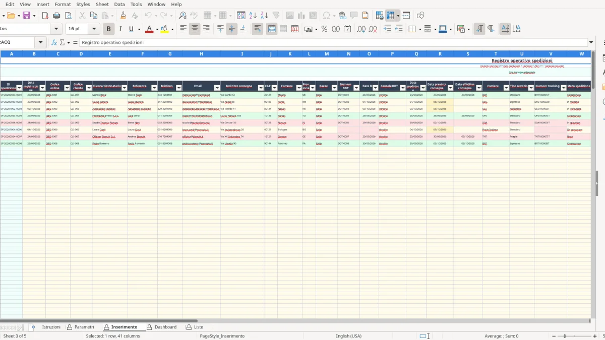This screenshot has width=605, height=340.
Task: Open Function Wizard fx icon
Action: pyautogui.click(x=54, y=43)
